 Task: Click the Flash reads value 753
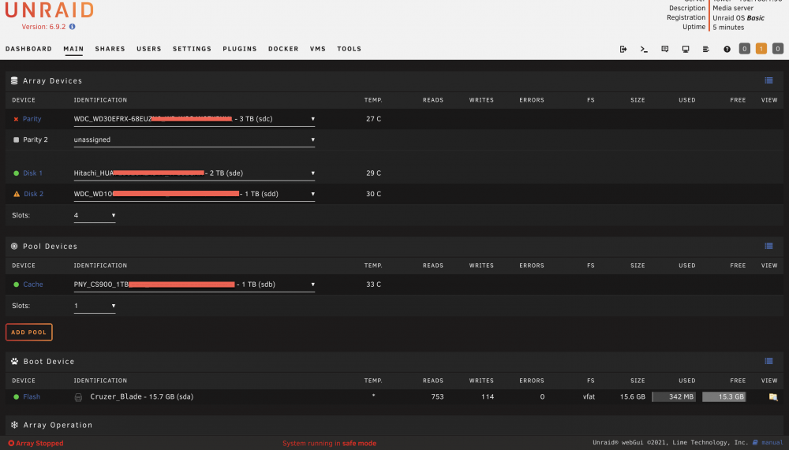coord(437,396)
